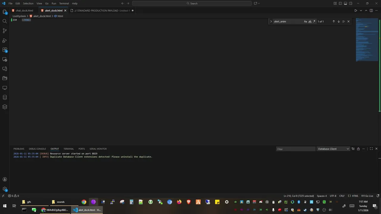Screen dimensions: 381x214
Task: Open remote window status bar button
Action: [x=3, y=196]
